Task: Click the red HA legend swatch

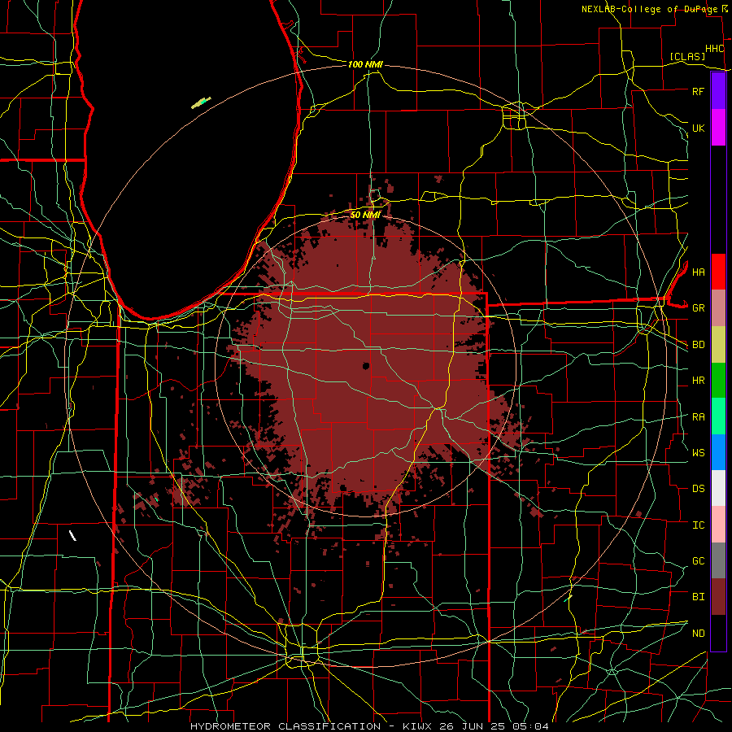Action: 718,272
